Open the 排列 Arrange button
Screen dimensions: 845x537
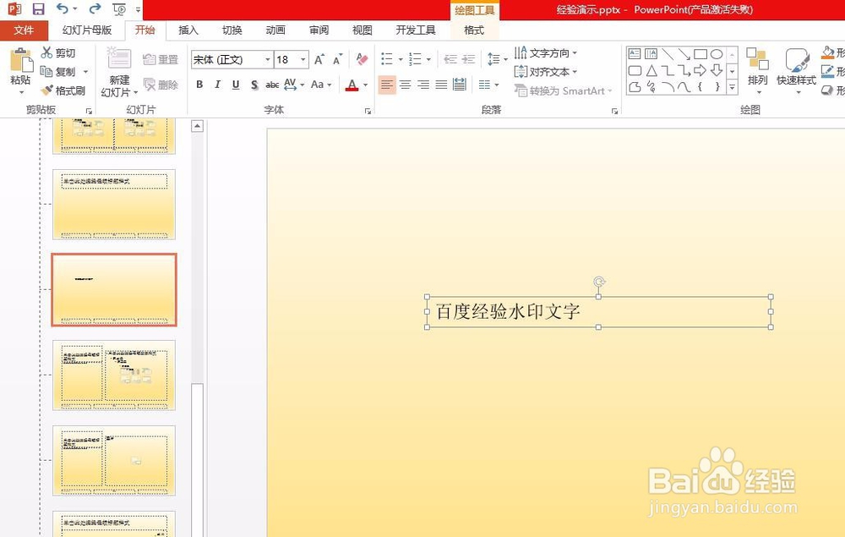[x=757, y=70]
